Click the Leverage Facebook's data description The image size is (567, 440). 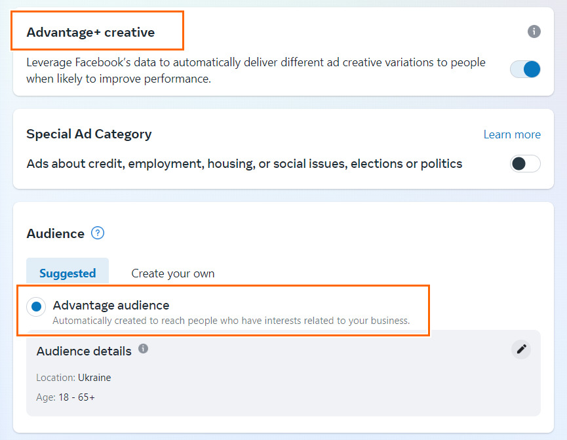point(256,71)
